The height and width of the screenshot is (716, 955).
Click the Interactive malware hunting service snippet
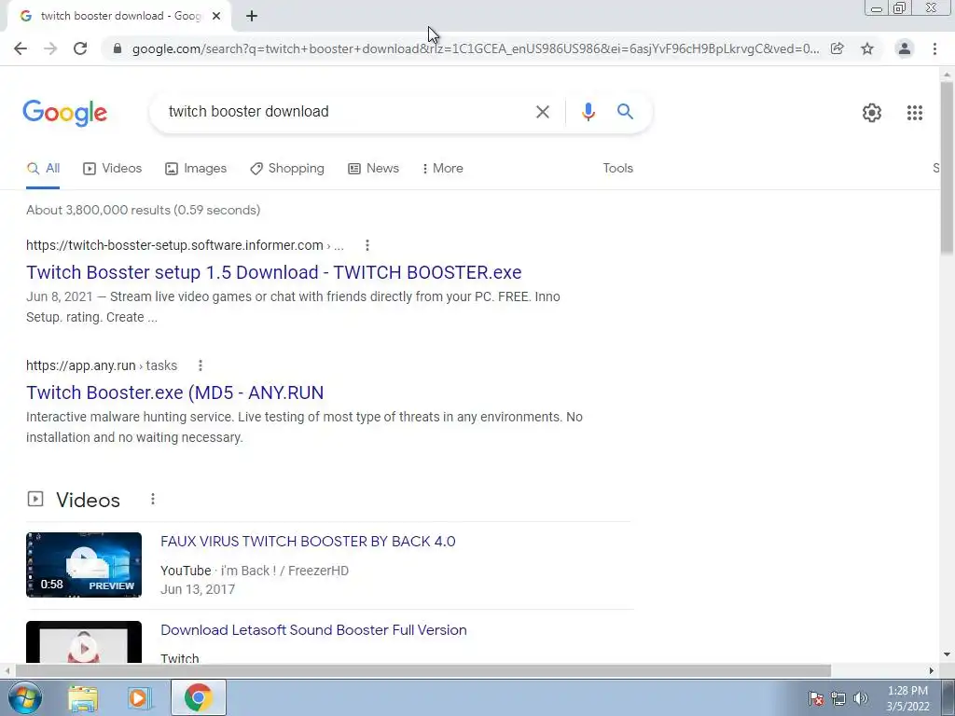[x=305, y=427]
